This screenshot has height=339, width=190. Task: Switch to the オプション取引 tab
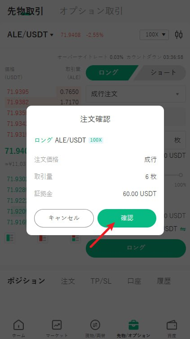coord(91,11)
